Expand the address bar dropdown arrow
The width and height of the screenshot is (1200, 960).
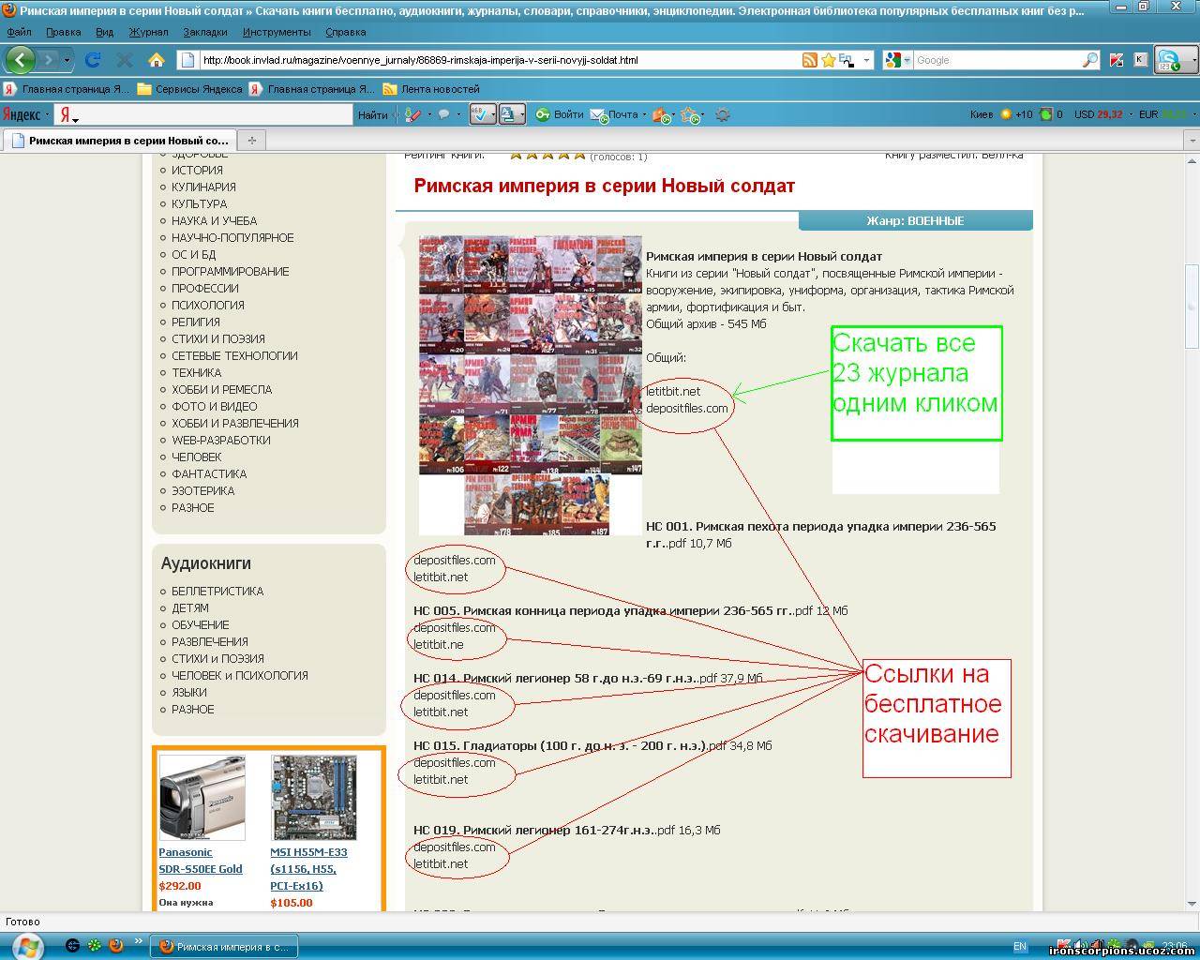[867, 60]
